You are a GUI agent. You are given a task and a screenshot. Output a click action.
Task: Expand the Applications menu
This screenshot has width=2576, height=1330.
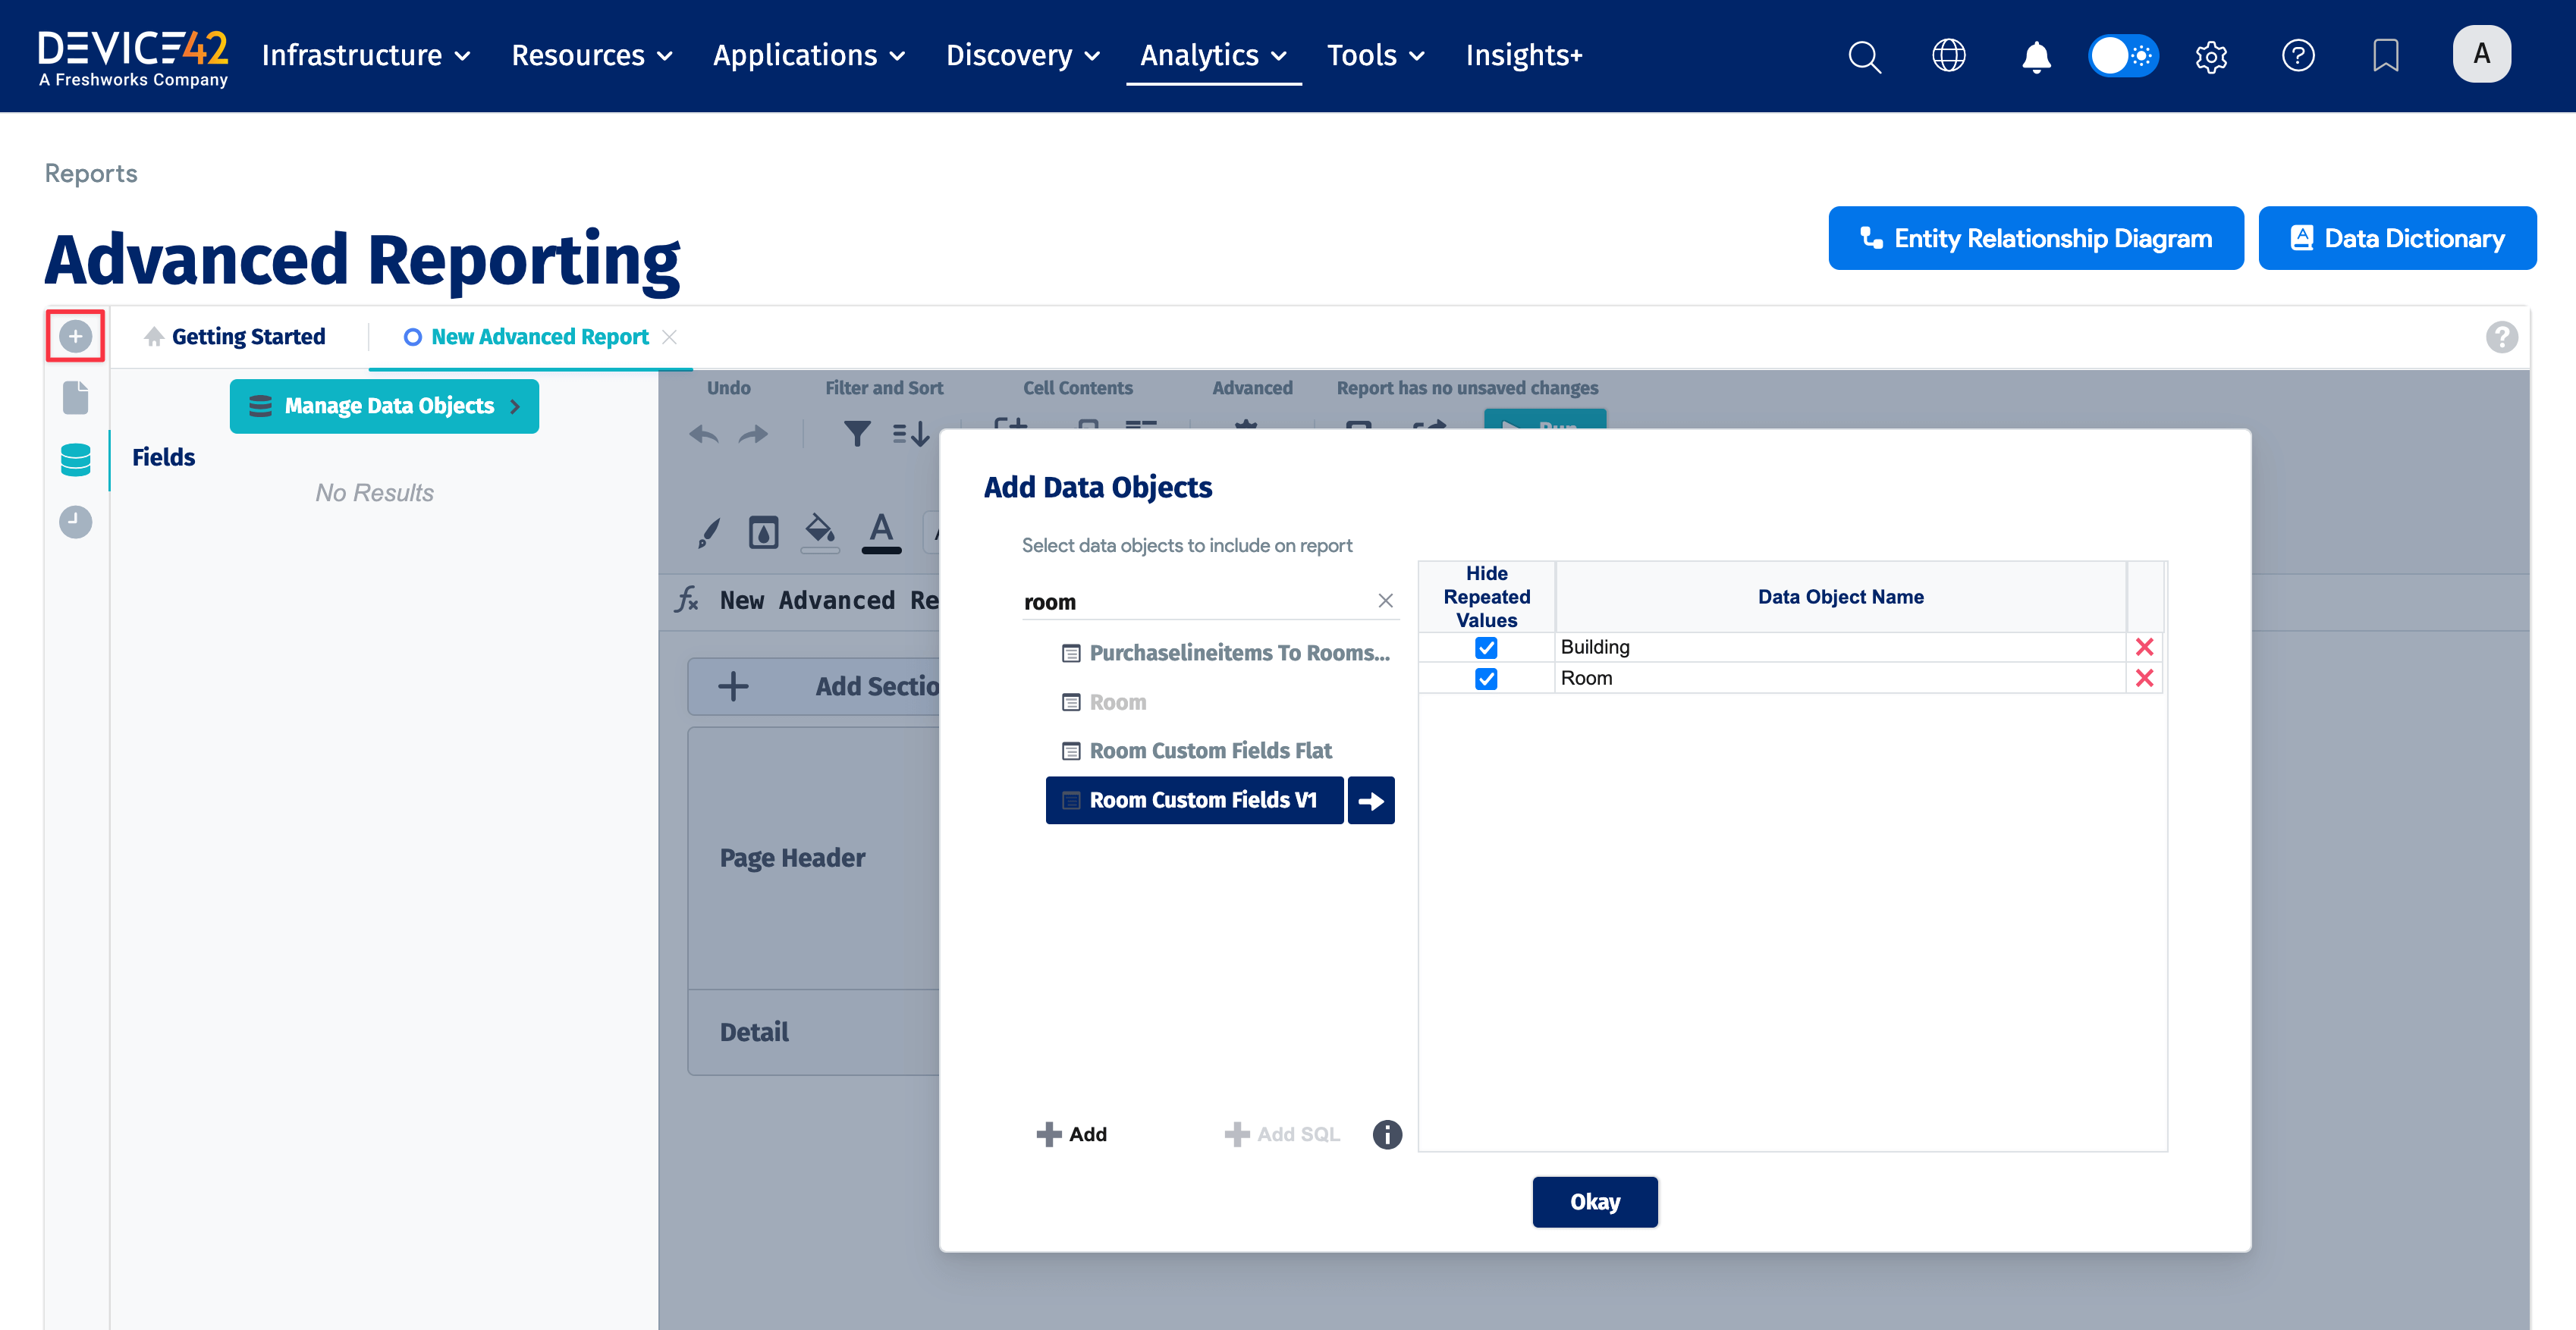809,55
